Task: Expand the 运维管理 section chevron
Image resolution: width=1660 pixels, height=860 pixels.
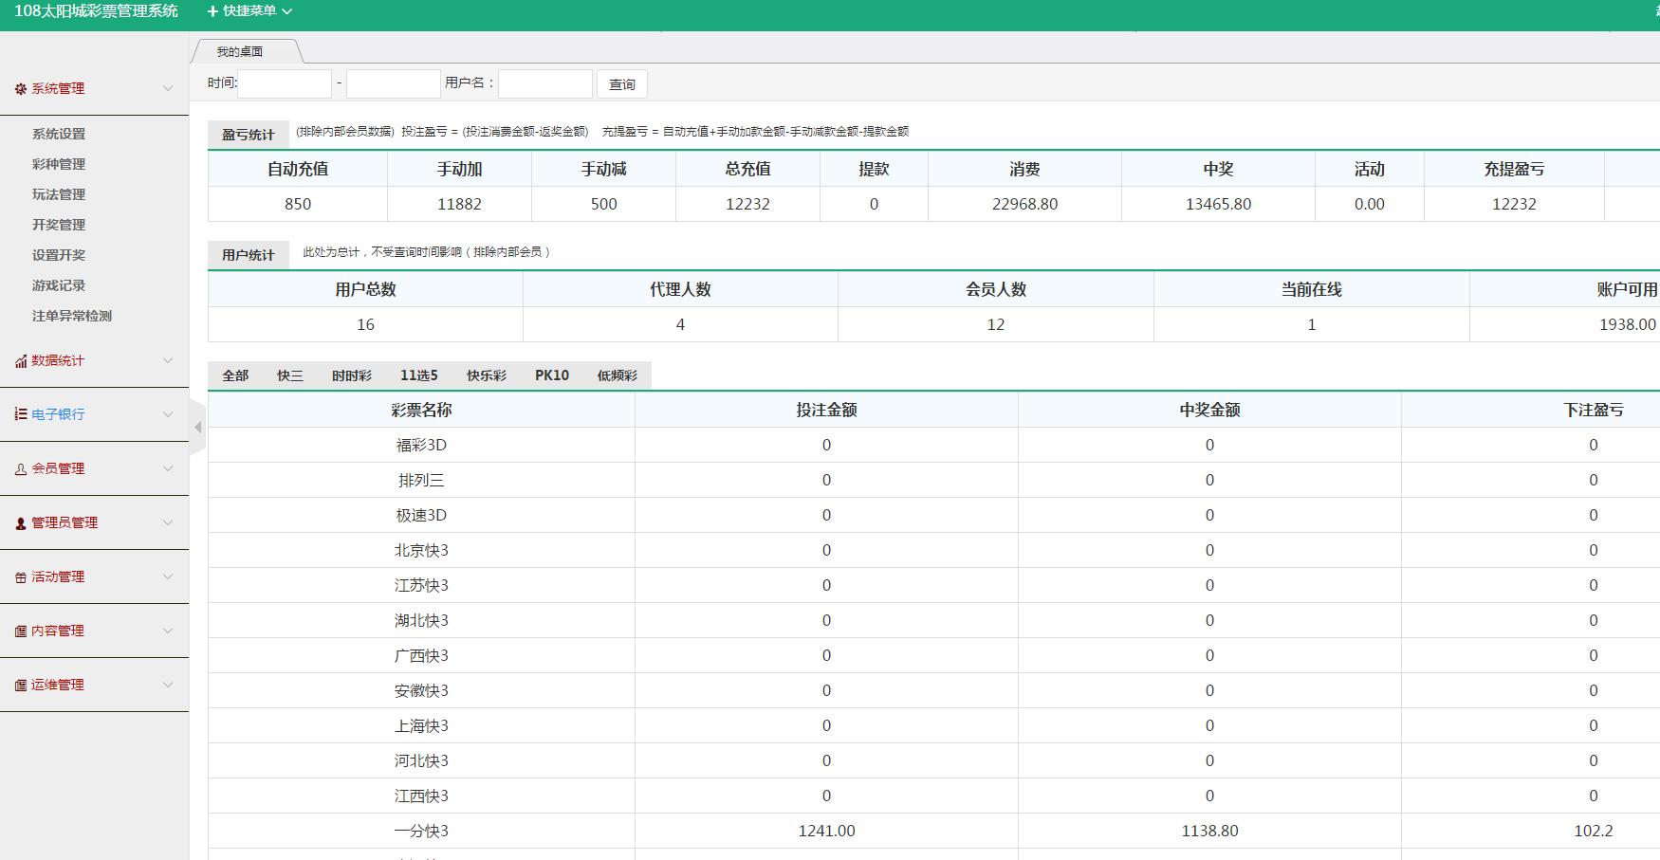Action: click(168, 685)
